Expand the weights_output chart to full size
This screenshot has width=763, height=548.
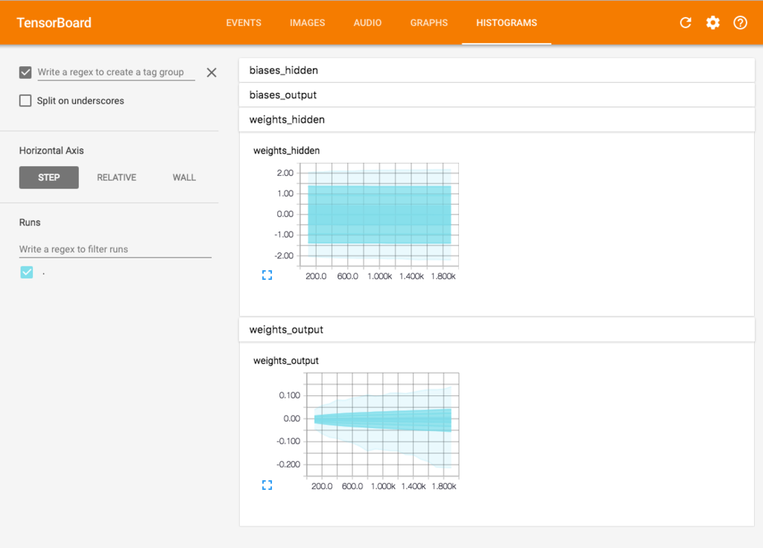pos(267,485)
